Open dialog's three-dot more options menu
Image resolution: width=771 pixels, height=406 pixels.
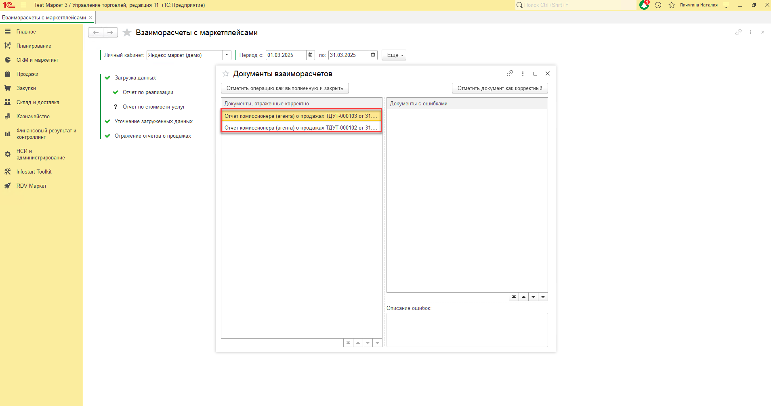click(x=523, y=73)
